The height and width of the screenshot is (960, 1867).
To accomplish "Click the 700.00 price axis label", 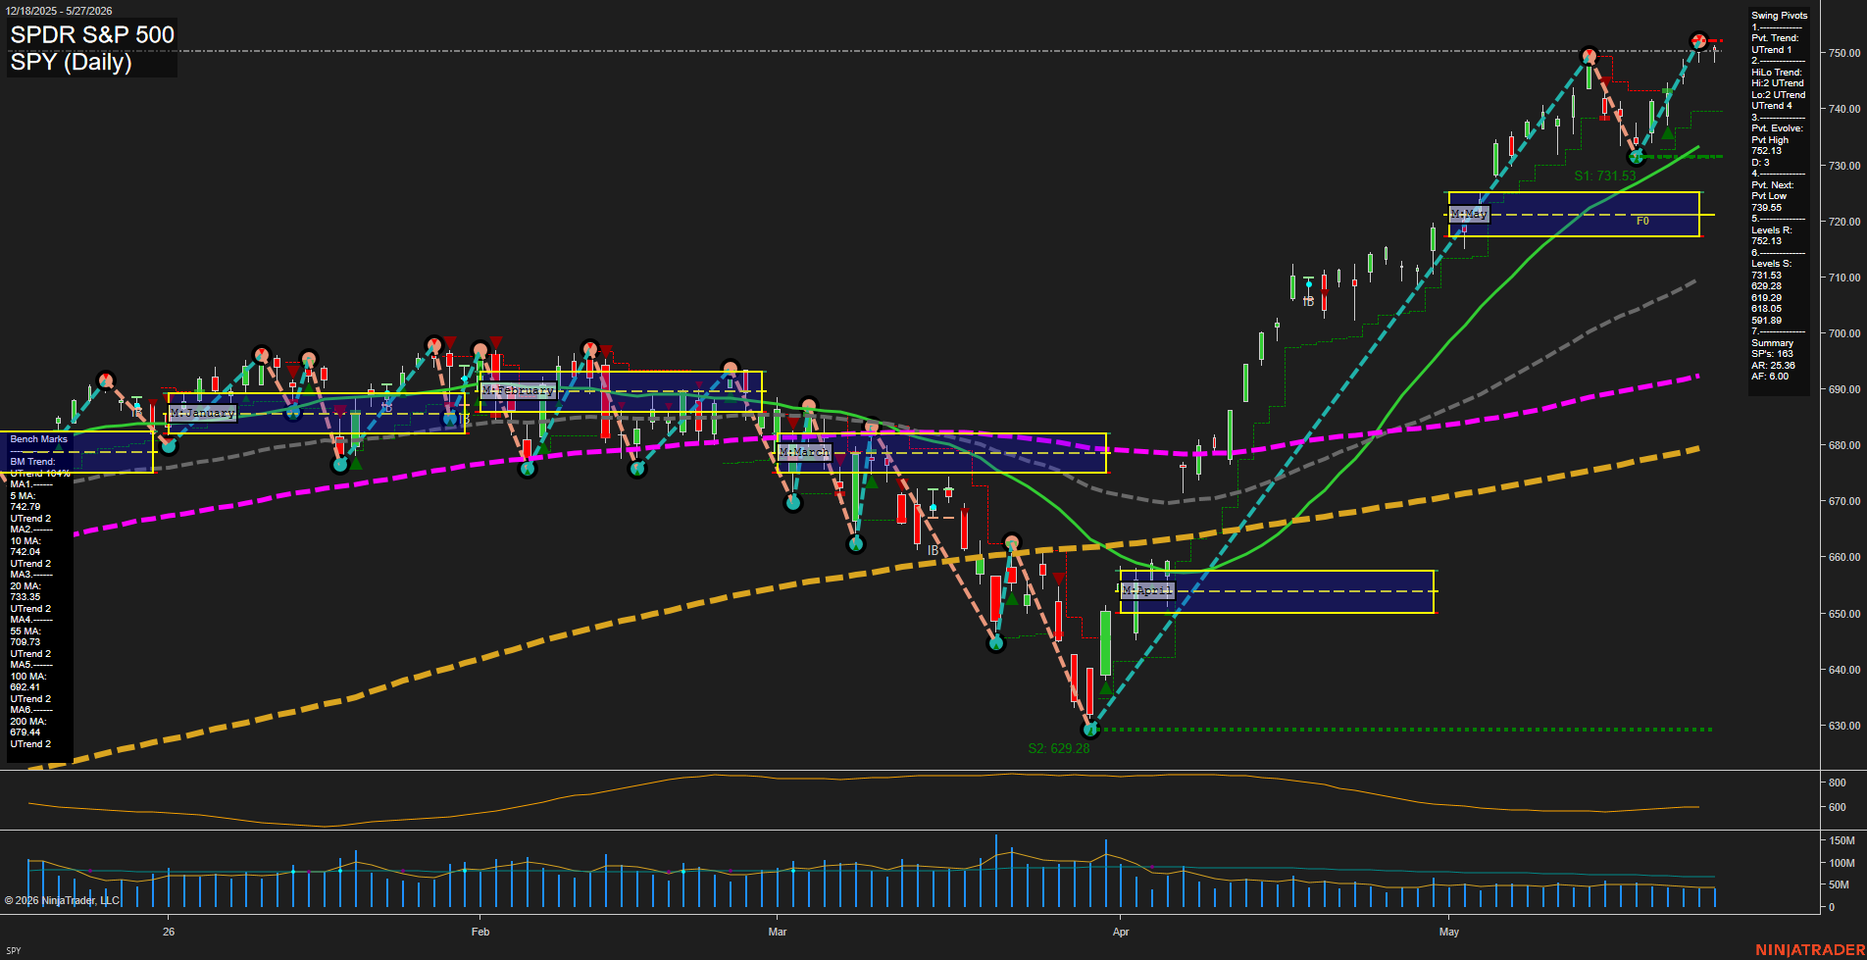I will click(x=1843, y=333).
